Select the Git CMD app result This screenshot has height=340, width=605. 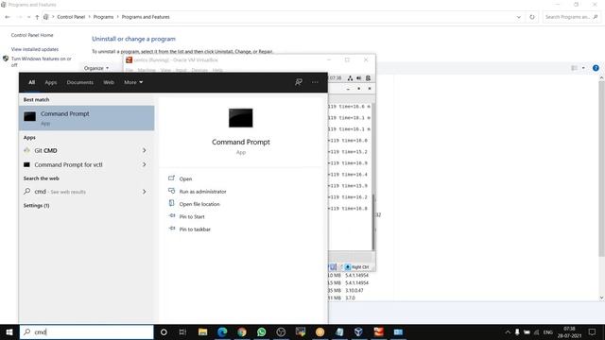pyautogui.click(x=45, y=150)
